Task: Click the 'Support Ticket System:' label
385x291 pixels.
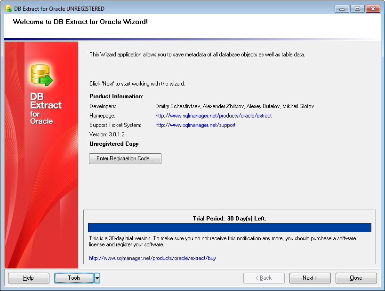Action: pos(115,125)
